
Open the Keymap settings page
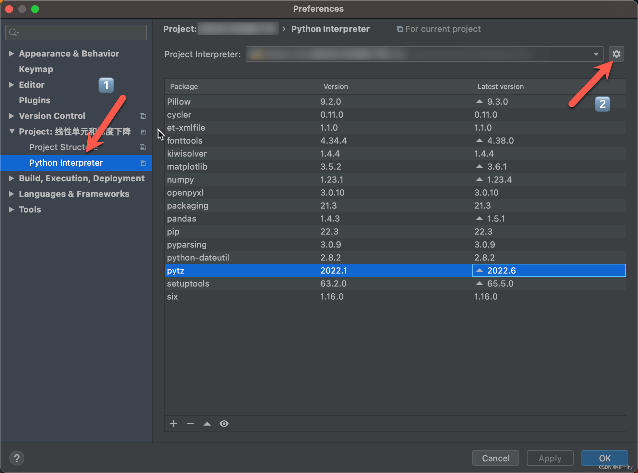36,69
